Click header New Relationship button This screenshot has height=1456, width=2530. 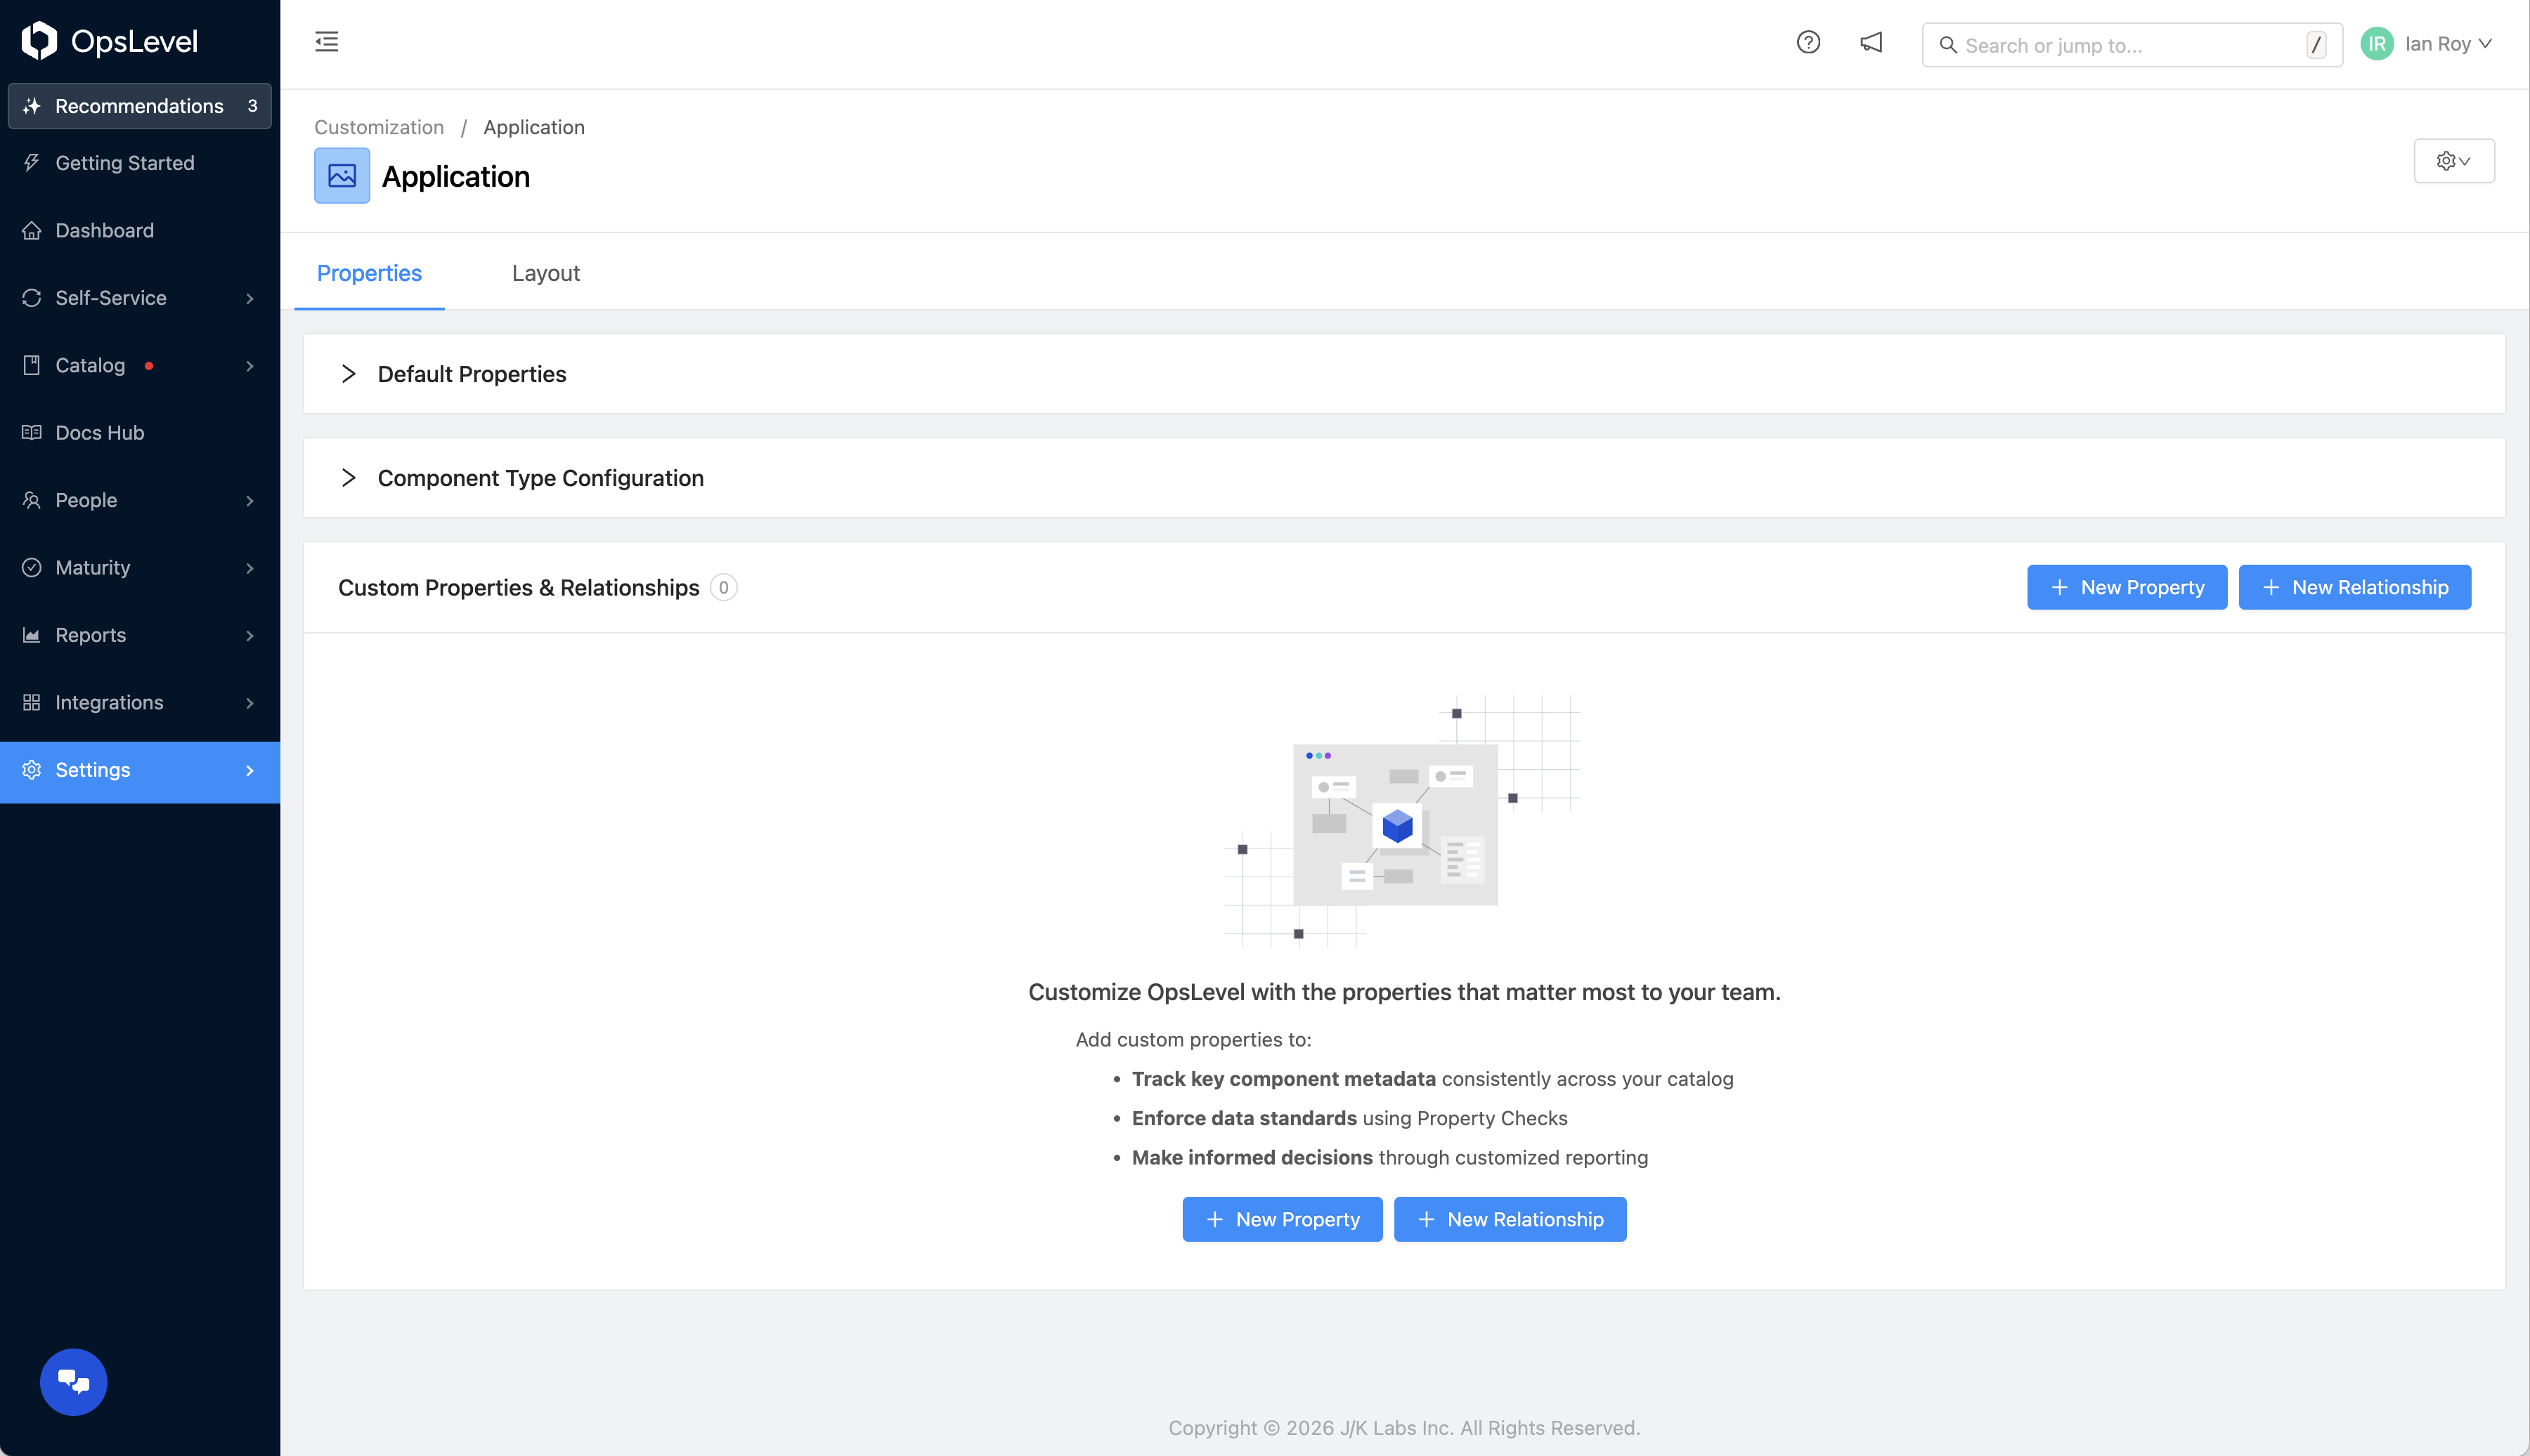[x=2354, y=588]
